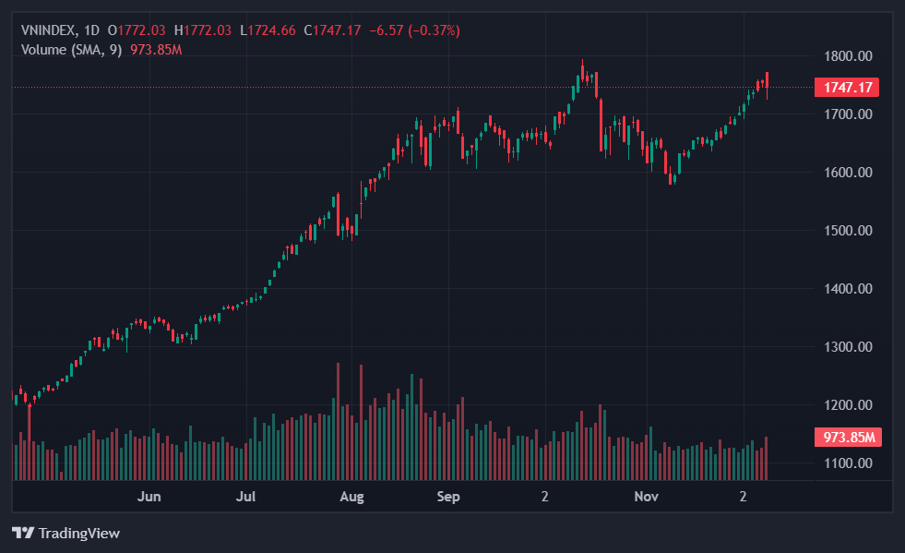Click the low value L1724.66
This screenshot has width=905, height=553.
pyautogui.click(x=268, y=30)
